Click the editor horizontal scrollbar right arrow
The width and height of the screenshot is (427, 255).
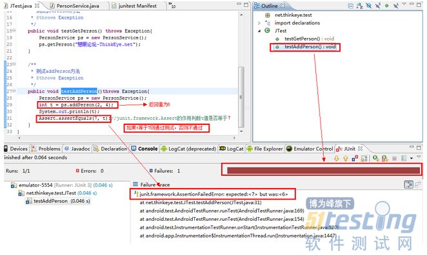tap(235, 138)
